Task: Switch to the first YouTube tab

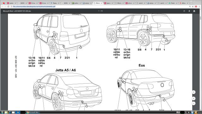Action: coord(4,3)
